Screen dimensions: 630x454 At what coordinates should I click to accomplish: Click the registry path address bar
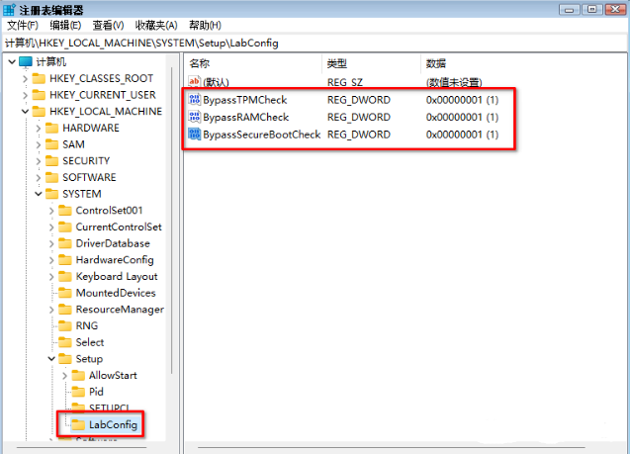pyautogui.click(x=315, y=44)
